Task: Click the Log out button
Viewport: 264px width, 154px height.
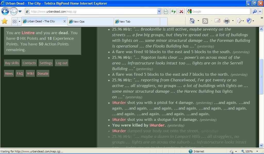Action: 62,63
